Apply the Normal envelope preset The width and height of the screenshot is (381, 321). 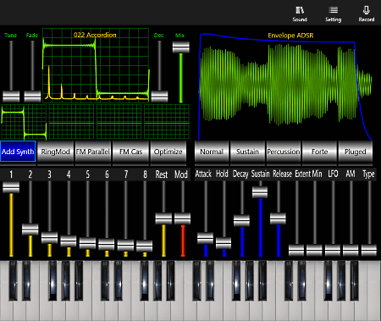tap(212, 152)
